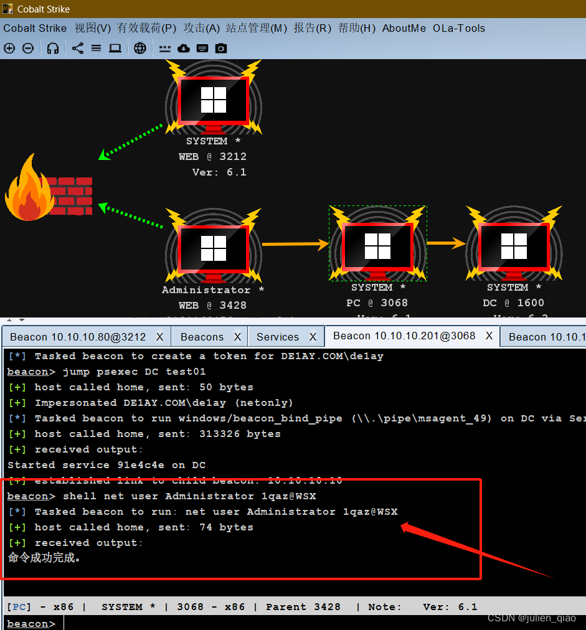Screen dimensions: 586x630
Task: Open the 报告(R) menu
Action: click(x=312, y=28)
